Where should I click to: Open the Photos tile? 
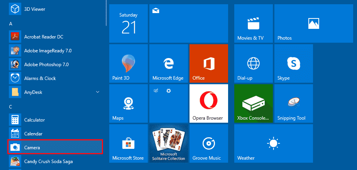pyautogui.click(x=313, y=23)
